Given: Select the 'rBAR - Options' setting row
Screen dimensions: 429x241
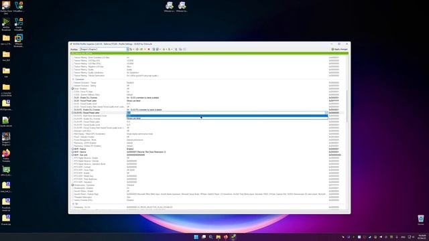Looking at the screenshot, I should (208, 152).
